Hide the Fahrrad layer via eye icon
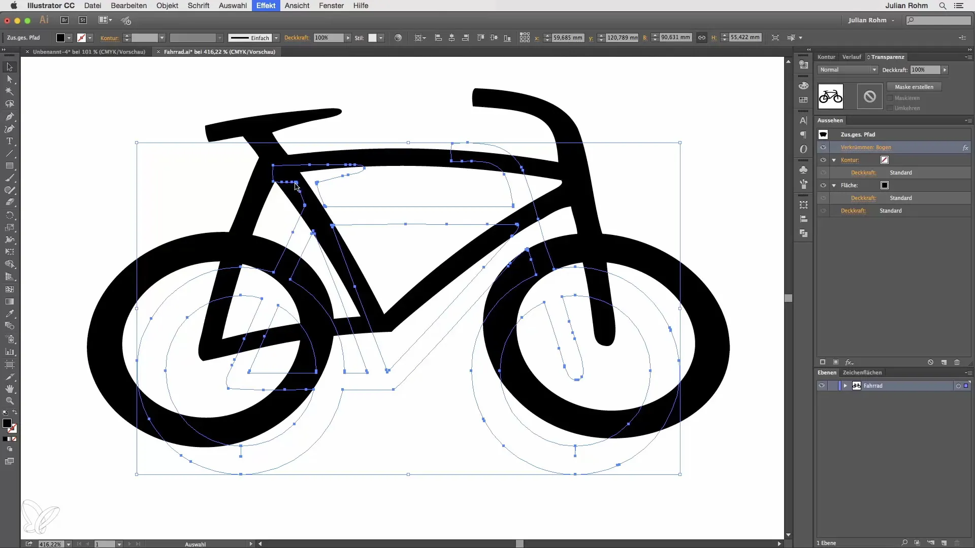The width and height of the screenshot is (975, 548). click(x=822, y=386)
